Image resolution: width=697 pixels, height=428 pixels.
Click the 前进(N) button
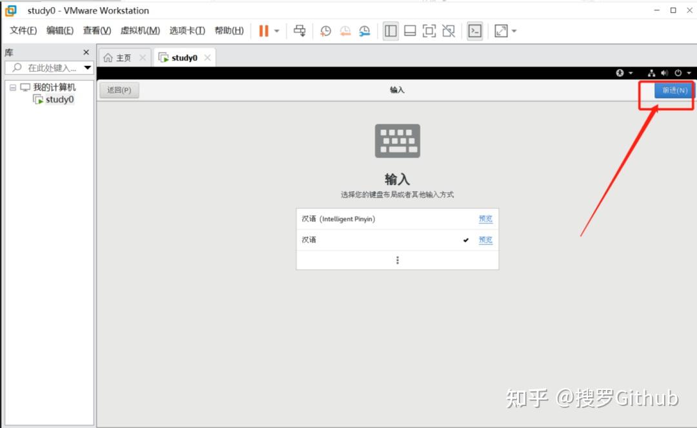point(674,90)
